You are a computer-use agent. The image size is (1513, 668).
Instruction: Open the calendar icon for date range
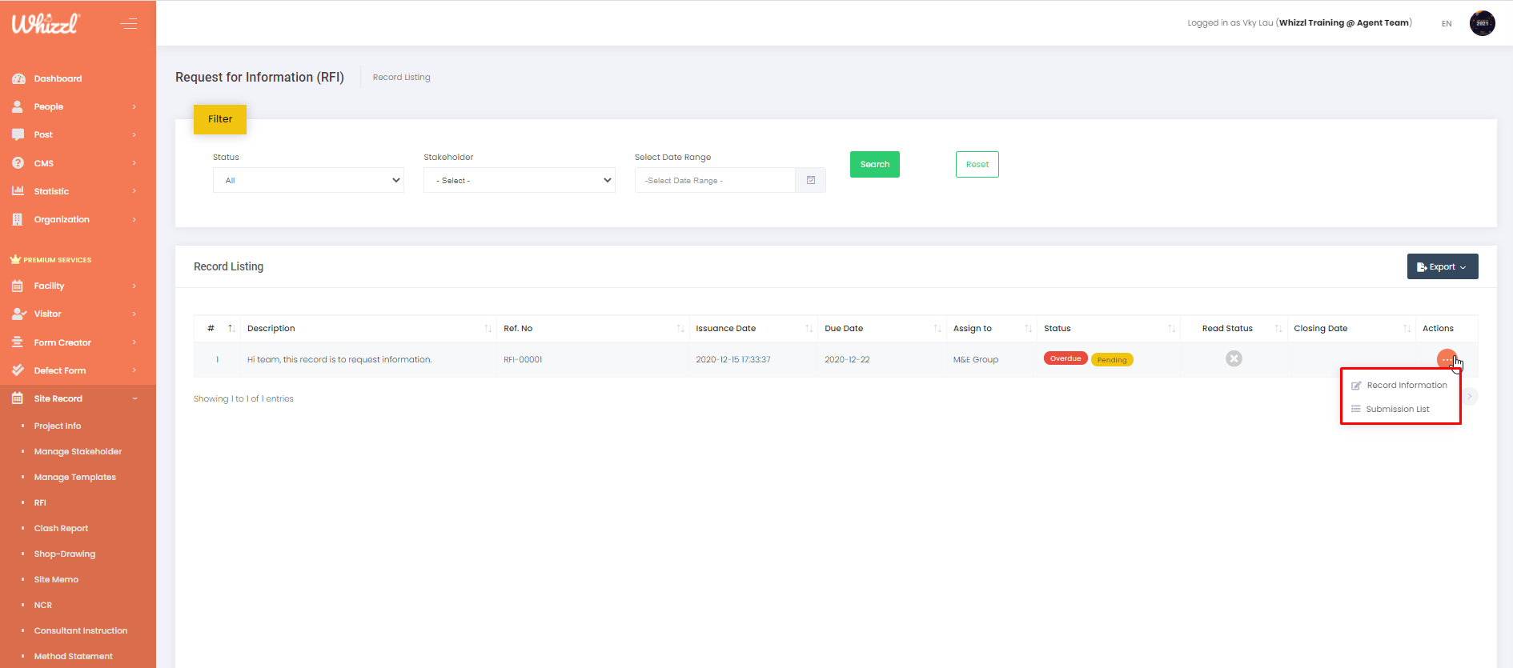810,180
